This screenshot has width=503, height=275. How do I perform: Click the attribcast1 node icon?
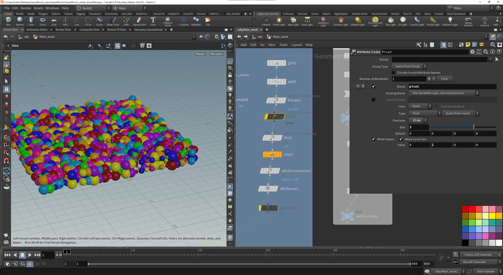(x=268, y=189)
